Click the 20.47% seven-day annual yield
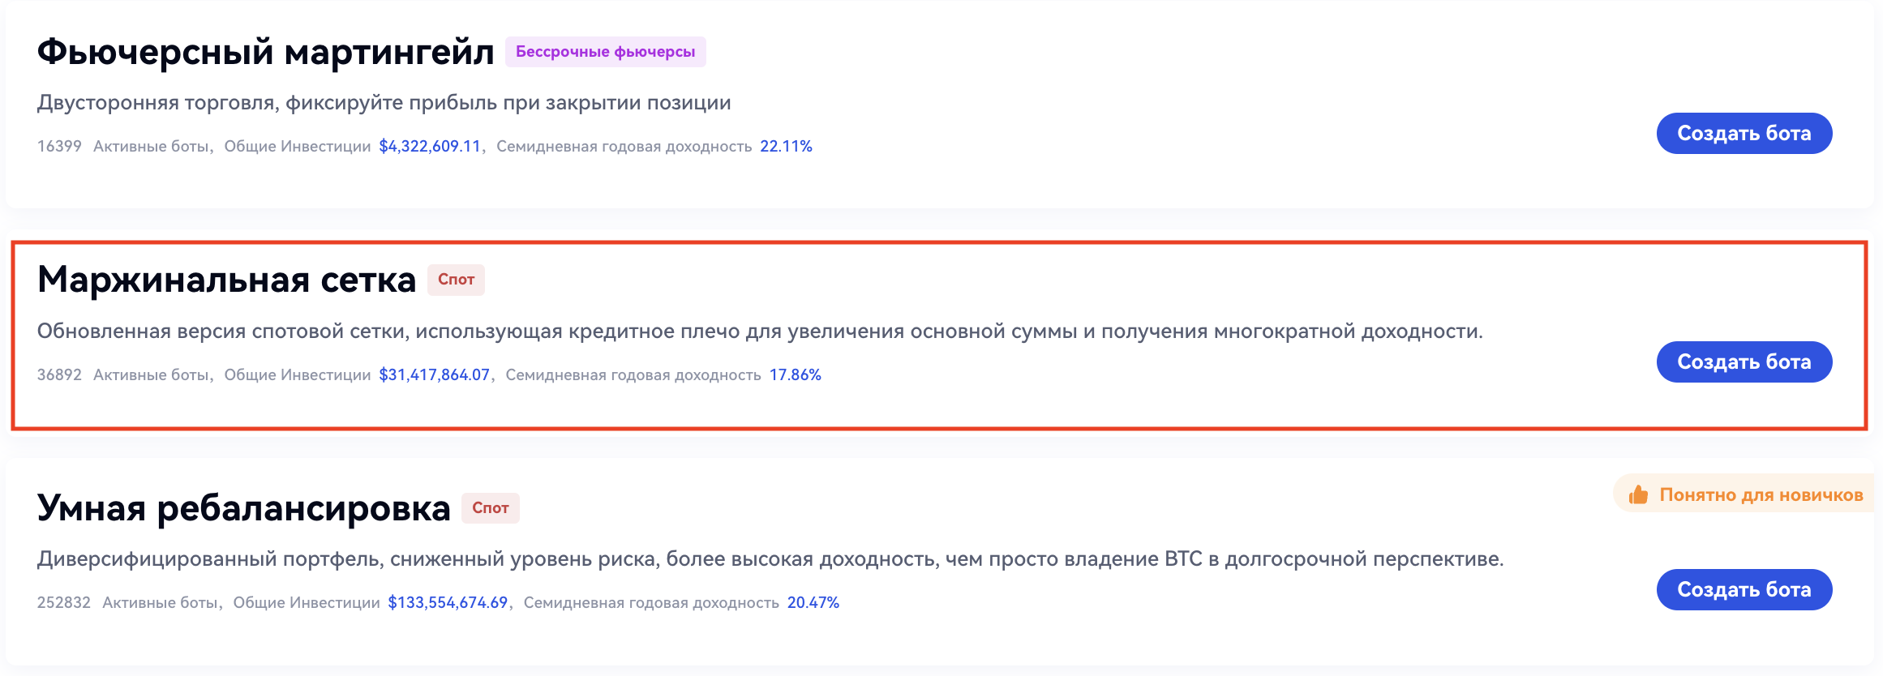 tap(813, 603)
